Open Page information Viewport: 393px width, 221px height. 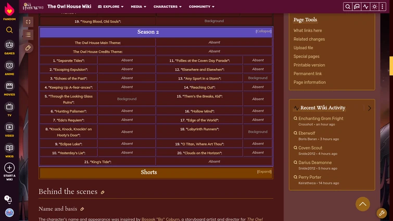tap(310, 82)
